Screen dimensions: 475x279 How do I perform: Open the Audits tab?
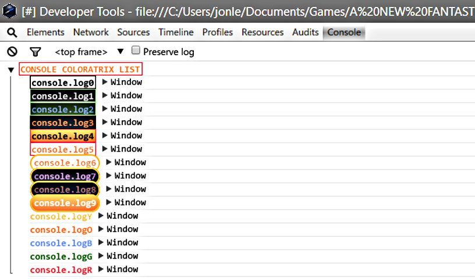coord(306,32)
